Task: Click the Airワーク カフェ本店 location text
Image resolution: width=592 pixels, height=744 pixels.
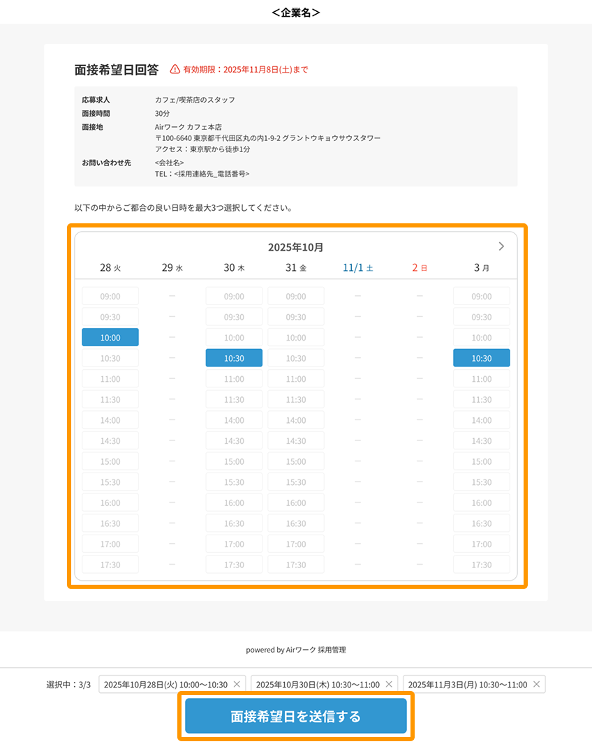Action: click(x=188, y=127)
